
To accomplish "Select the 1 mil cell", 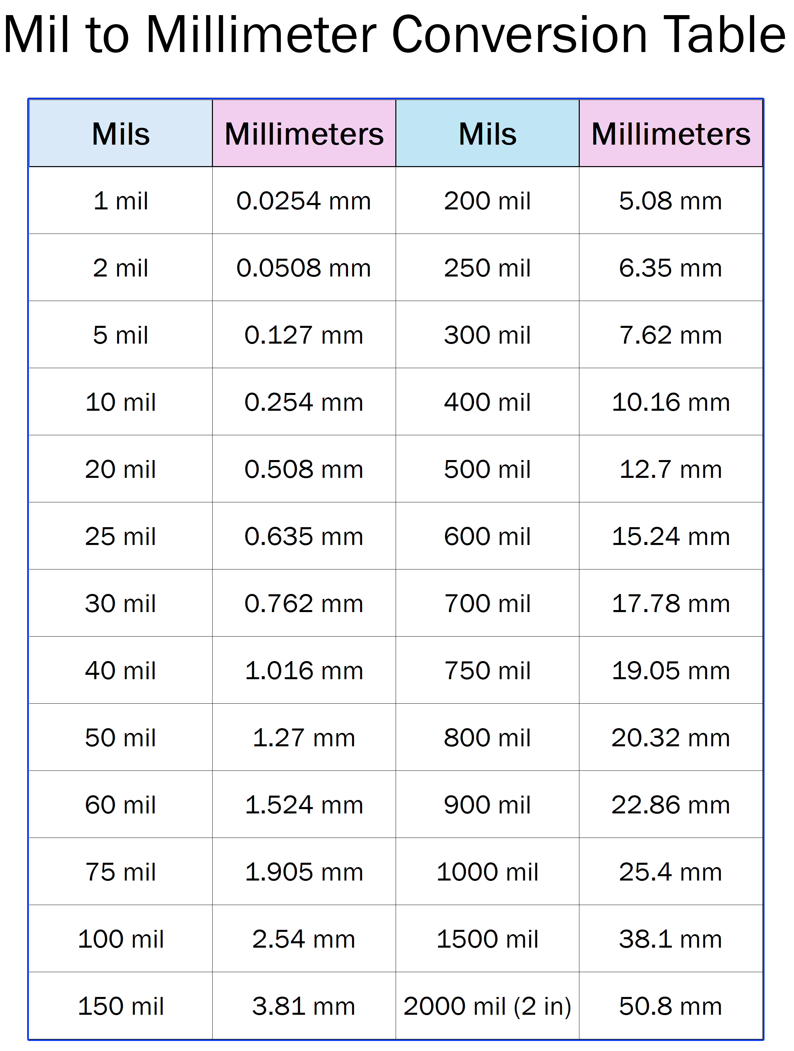I will [121, 201].
